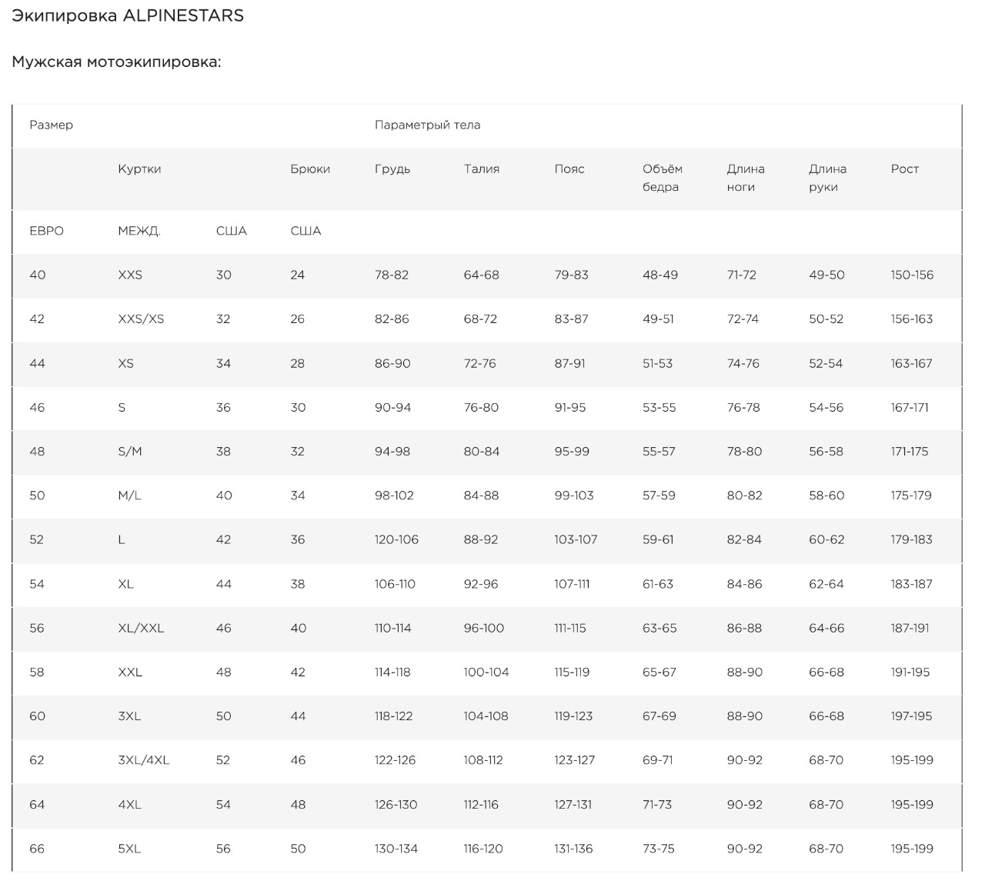Click the 197-195 height value cell

pyautogui.click(x=911, y=716)
